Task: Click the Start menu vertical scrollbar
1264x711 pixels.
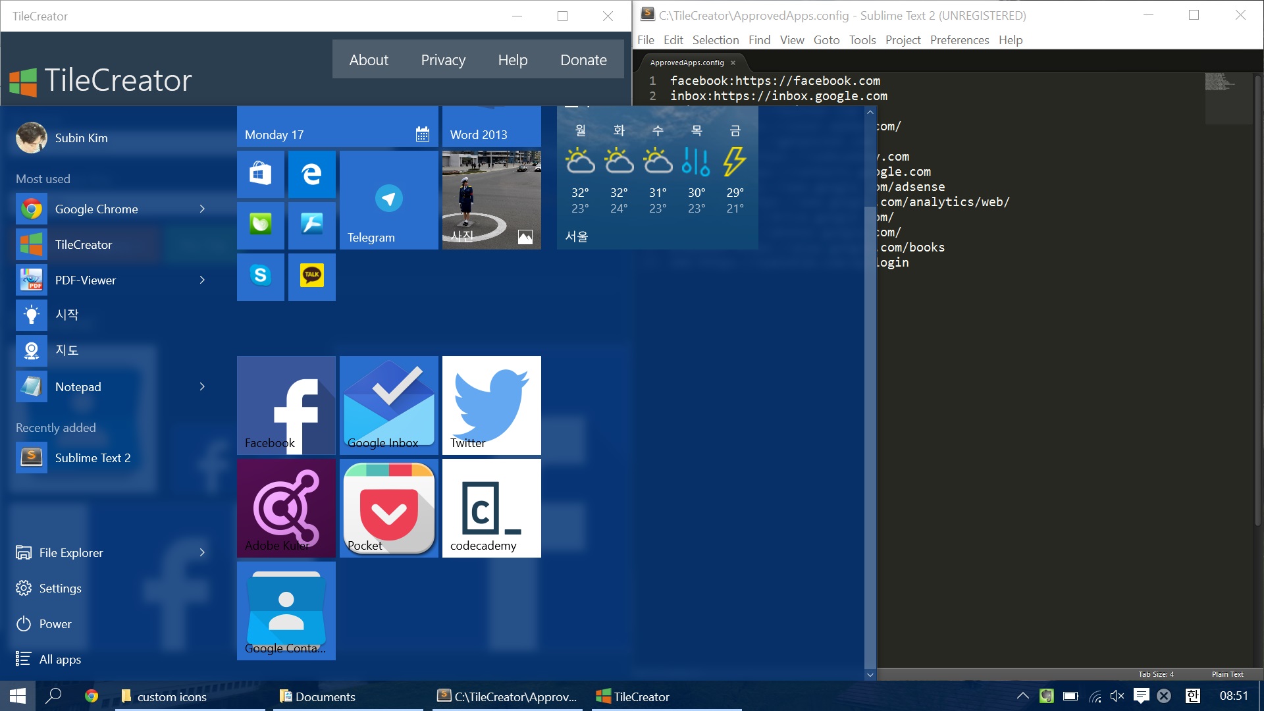Action: click(870, 434)
